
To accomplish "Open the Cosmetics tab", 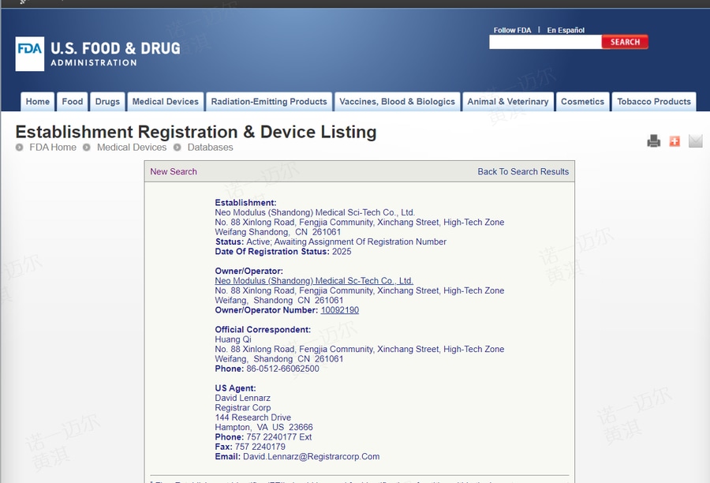I will (x=582, y=102).
